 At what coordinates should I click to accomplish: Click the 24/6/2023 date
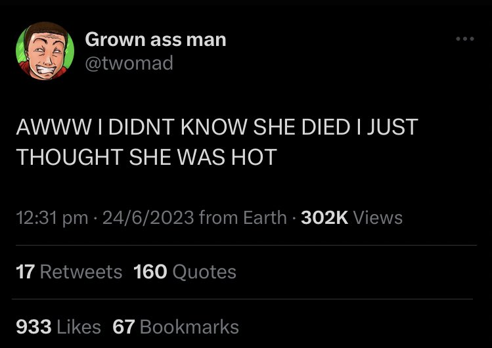coord(148,217)
